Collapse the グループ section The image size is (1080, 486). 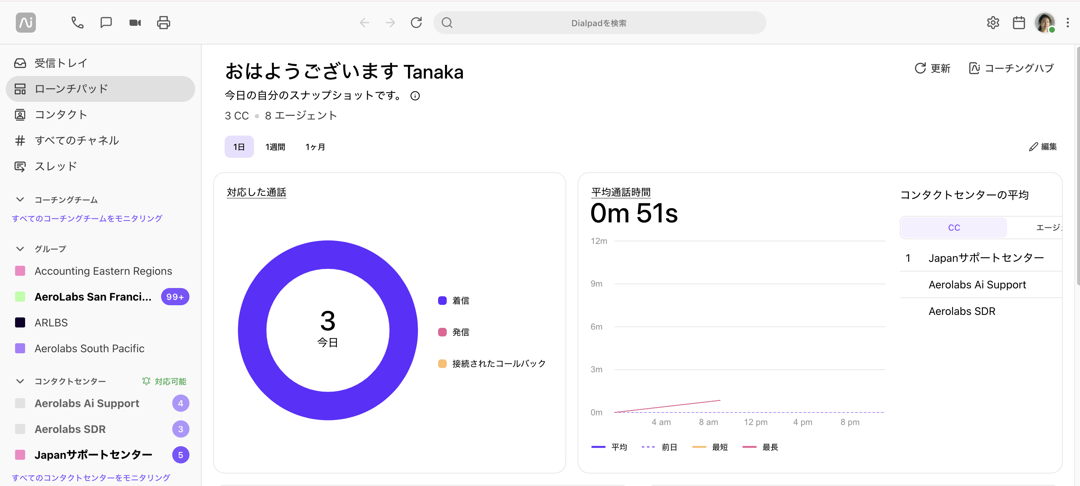coord(20,249)
